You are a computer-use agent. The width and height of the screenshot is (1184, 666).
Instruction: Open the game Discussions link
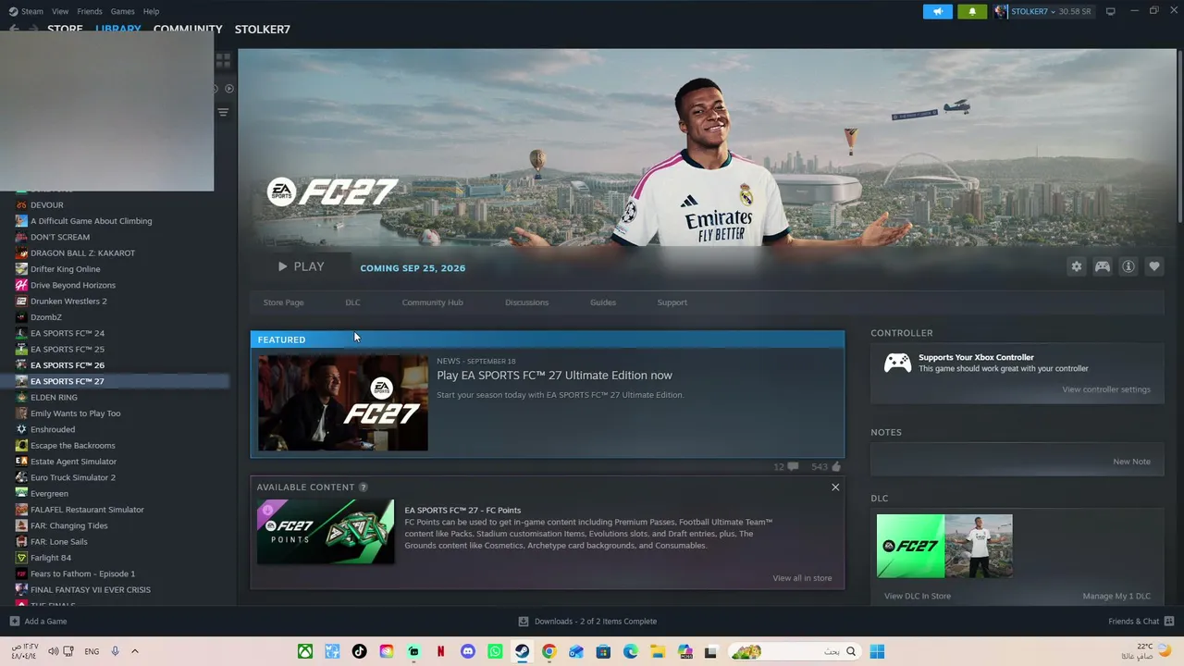coord(526,302)
